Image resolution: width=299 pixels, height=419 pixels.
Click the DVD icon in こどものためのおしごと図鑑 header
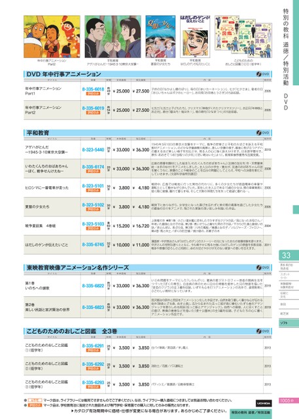[x=263, y=331]
